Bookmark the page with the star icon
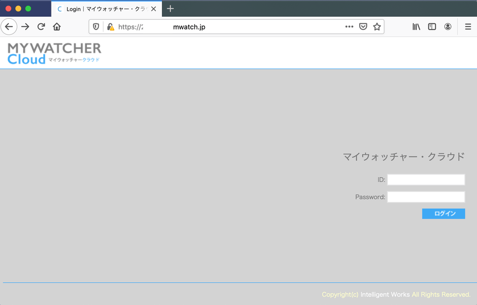The width and height of the screenshot is (477, 305). 377,26
